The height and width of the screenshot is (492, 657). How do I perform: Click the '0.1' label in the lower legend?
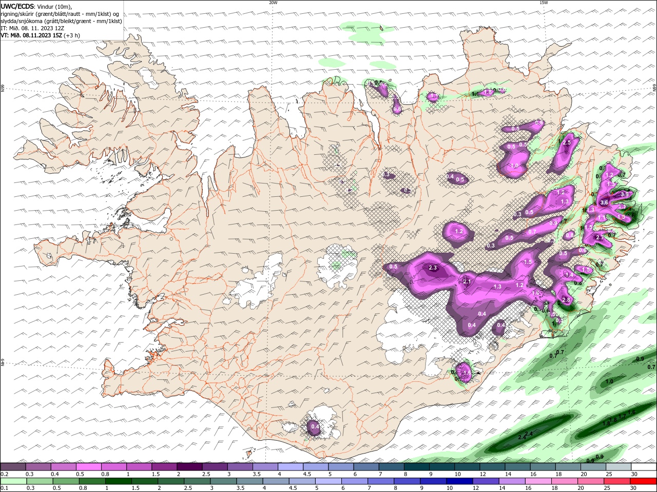(4, 488)
